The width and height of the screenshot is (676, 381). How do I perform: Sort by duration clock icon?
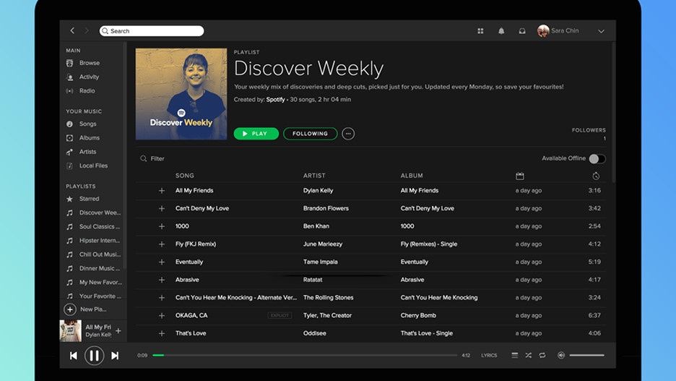click(596, 176)
